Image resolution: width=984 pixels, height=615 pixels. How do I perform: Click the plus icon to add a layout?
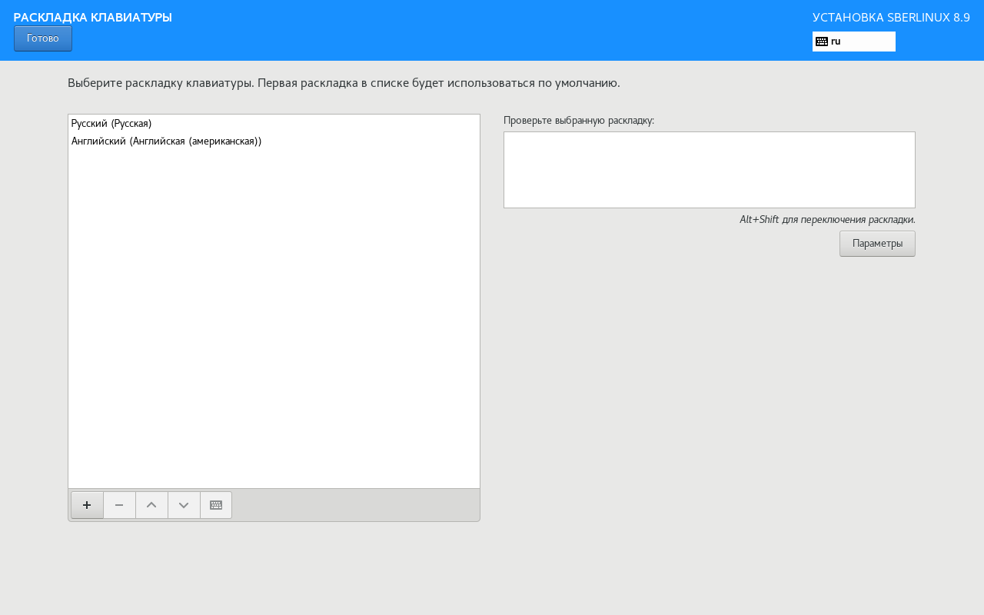(87, 505)
